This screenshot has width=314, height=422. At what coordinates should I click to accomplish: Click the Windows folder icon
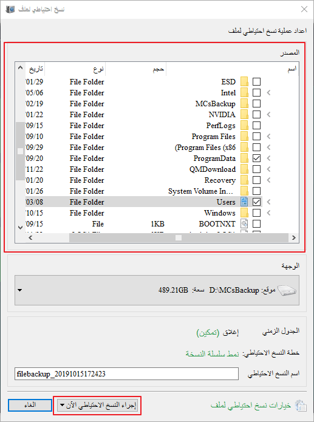point(244,213)
